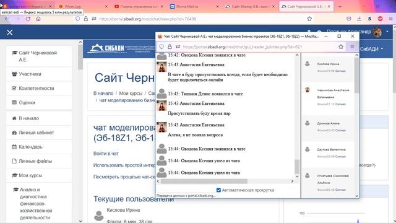Click the tracking protection shield in main address bar
Screen dimensions: 396x223
coord(78,19)
